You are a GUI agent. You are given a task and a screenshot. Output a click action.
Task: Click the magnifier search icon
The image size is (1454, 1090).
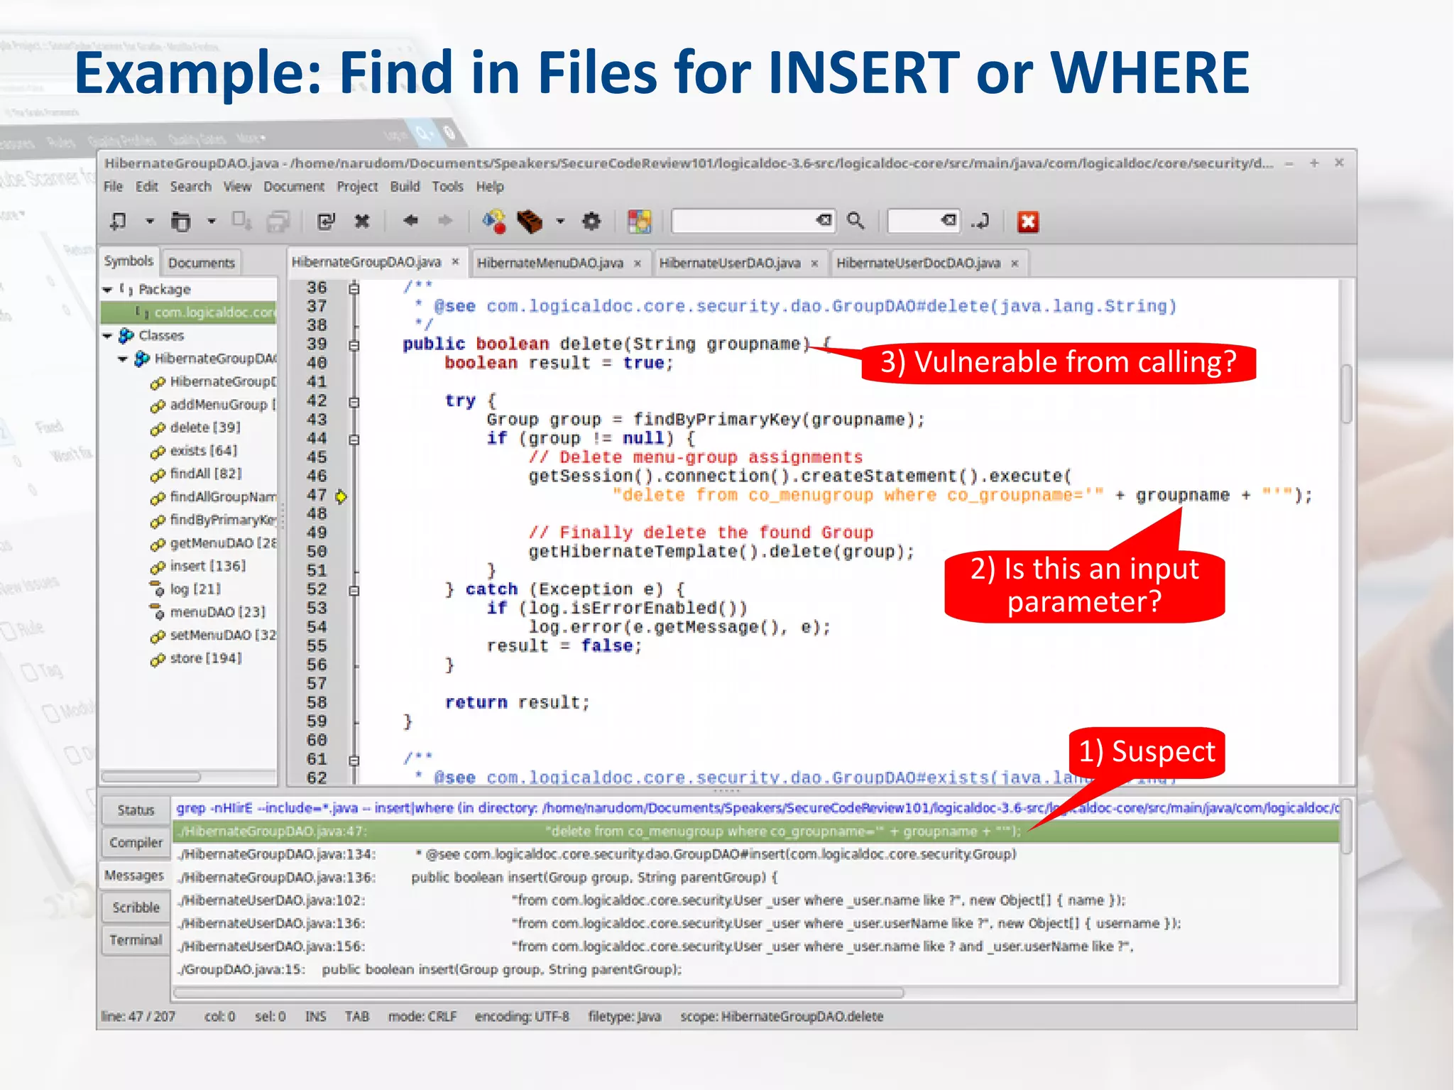click(856, 222)
